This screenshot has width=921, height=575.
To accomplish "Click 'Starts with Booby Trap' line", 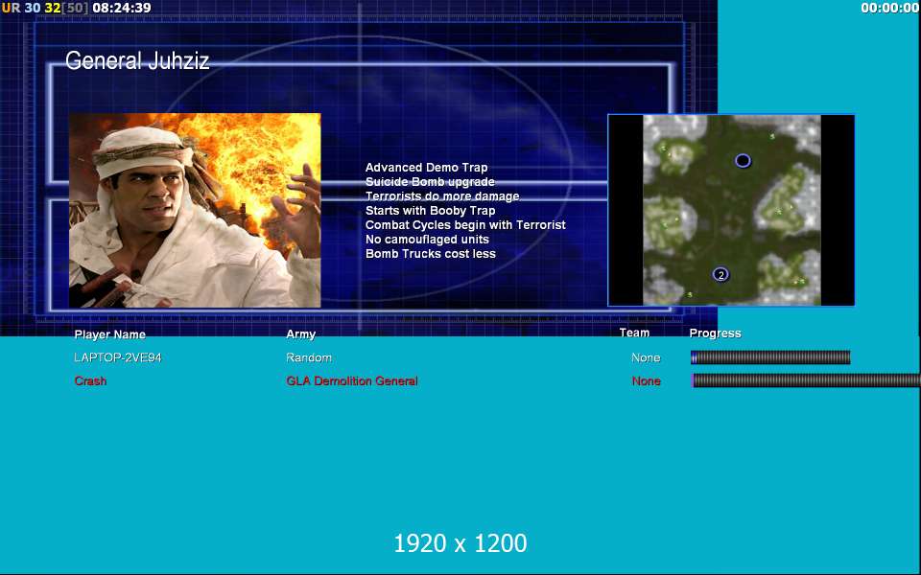I will click(430, 210).
